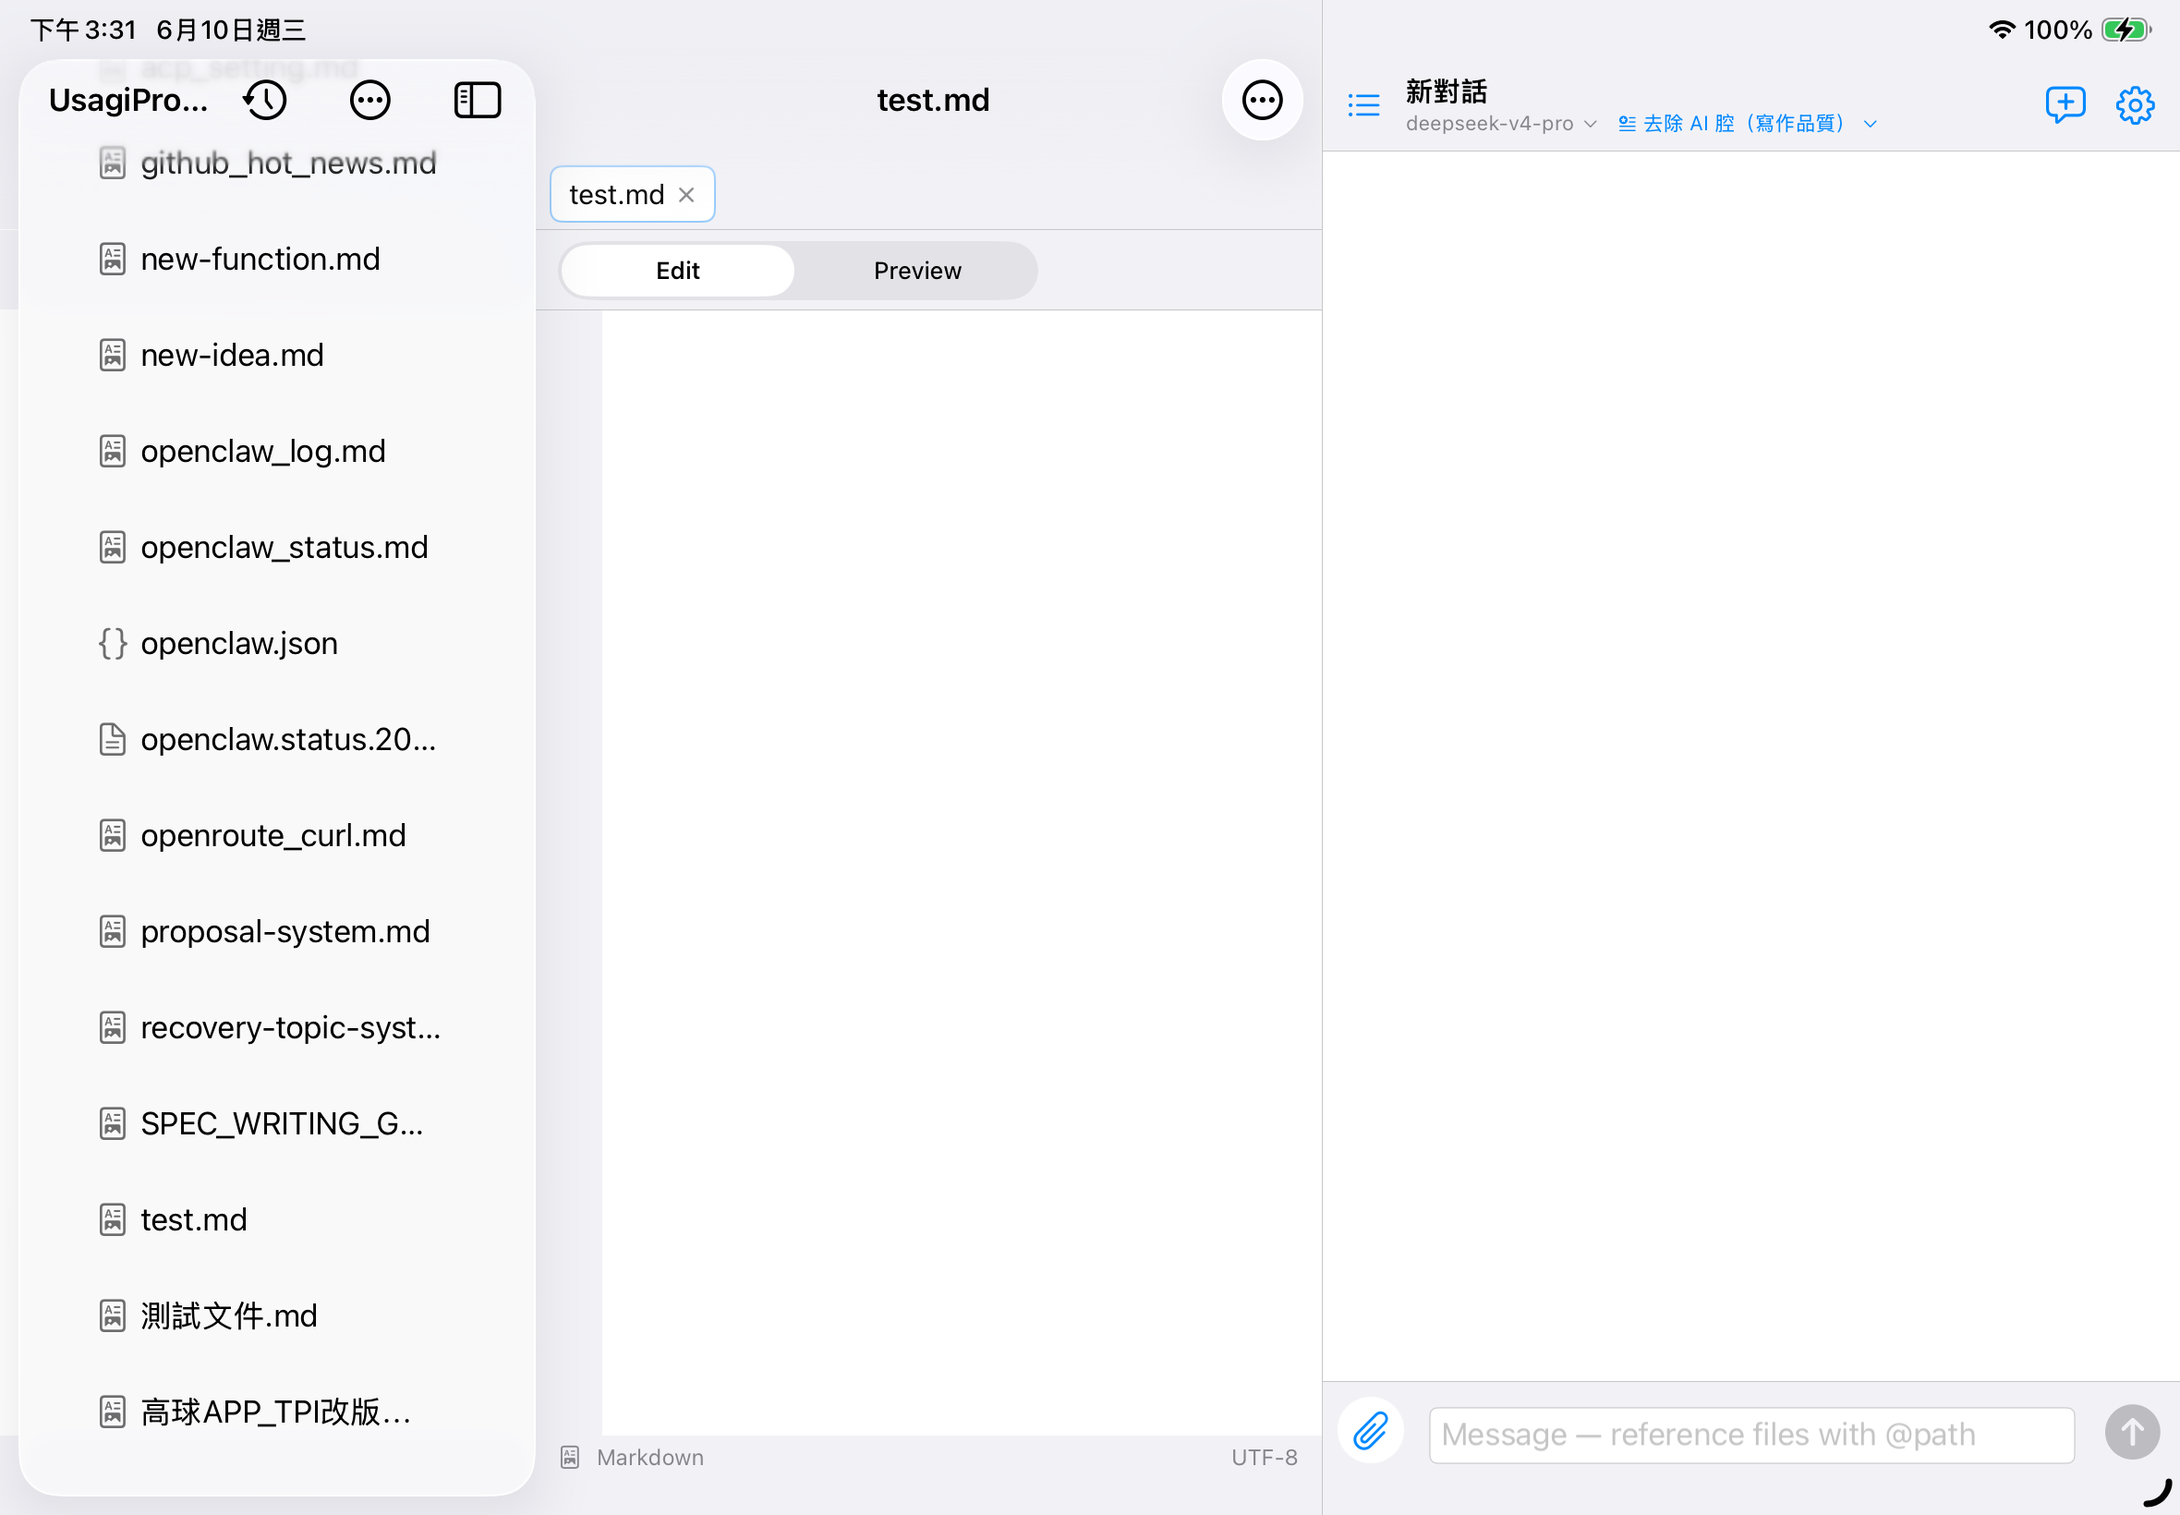The width and height of the screenshot is (2180, 1515).
Task: Open chat settings gear icon
Action: [2135, 104]
